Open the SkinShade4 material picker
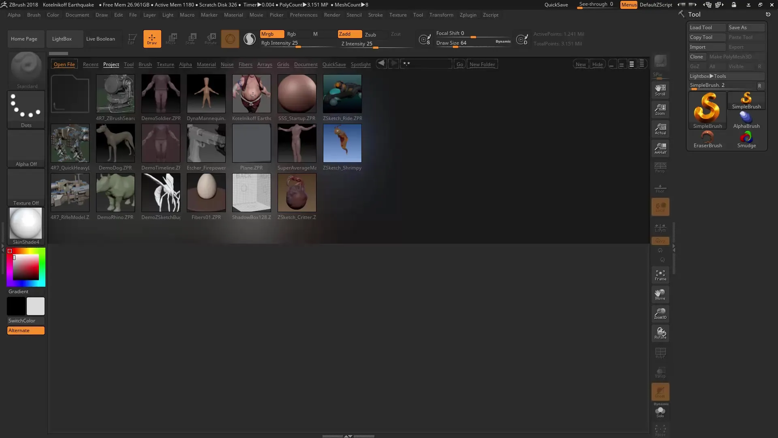The width and height of the screenshot is (778, 438). [x=26, y=226]
